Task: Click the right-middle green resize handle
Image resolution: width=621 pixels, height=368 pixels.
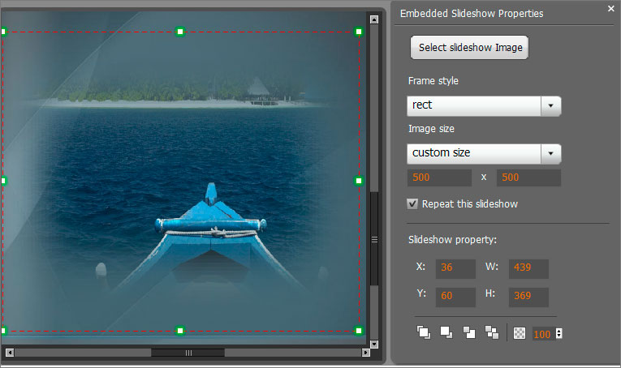Action: click(359, 181)
